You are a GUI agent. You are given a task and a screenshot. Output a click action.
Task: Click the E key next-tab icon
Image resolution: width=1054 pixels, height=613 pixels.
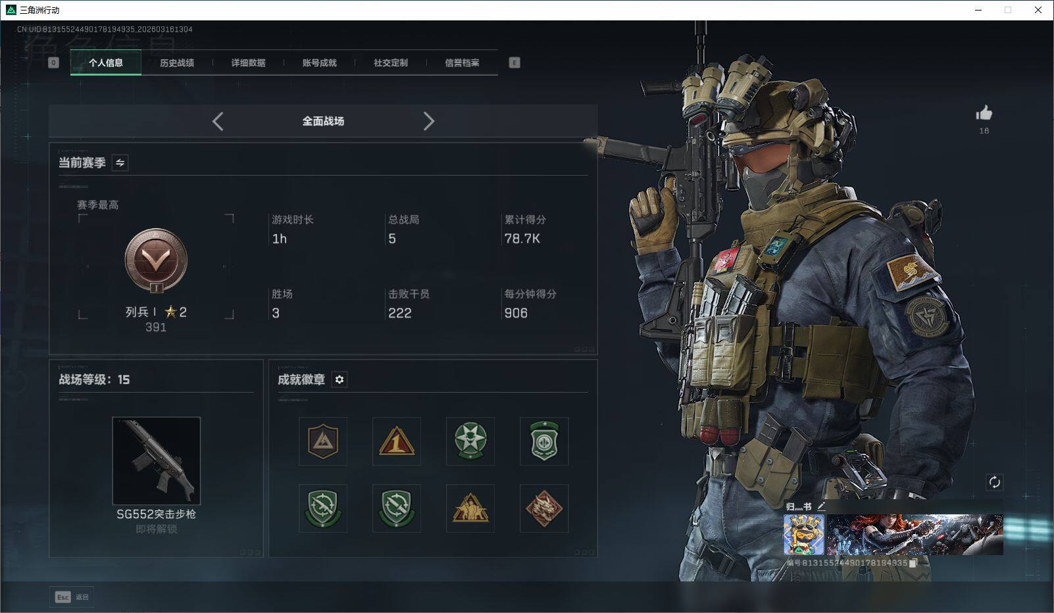pos(514,62)
